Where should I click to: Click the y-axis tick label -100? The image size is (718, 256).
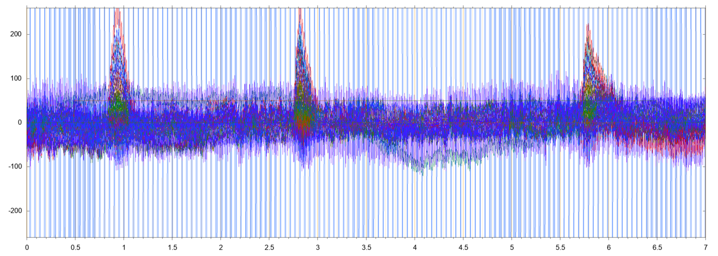(15, 167)
